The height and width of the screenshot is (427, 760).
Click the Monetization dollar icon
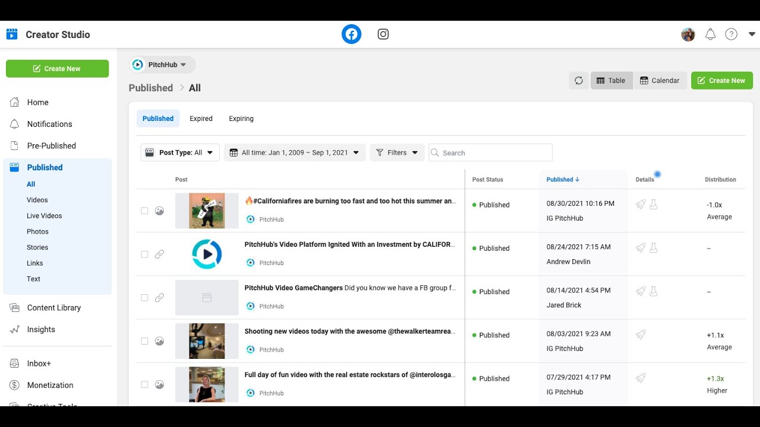(x=15, y=385)
